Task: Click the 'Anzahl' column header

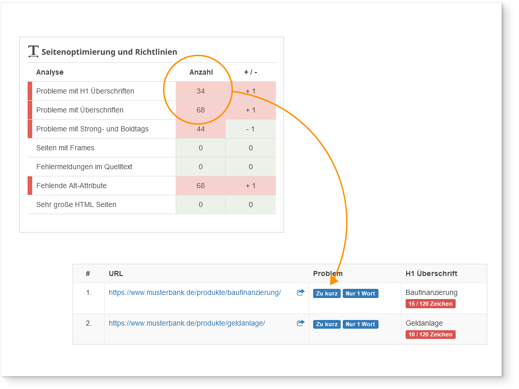Action: 201,72
